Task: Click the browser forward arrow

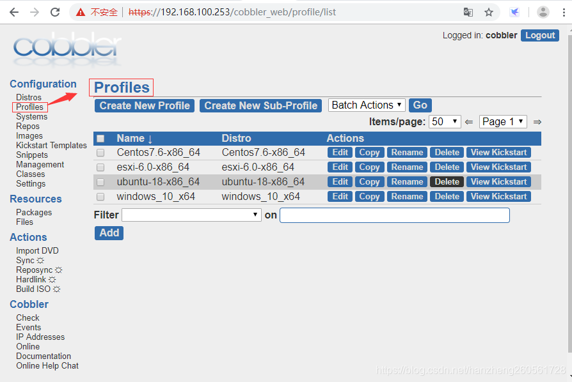Action: (x=35, y=12)
